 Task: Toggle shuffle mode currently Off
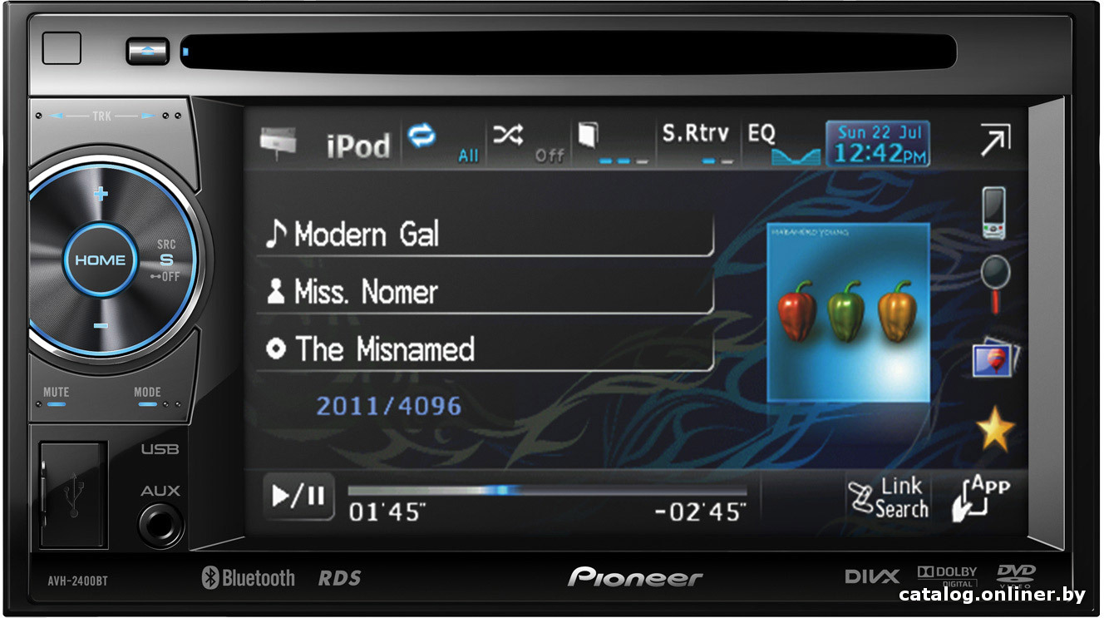point(527,143)
